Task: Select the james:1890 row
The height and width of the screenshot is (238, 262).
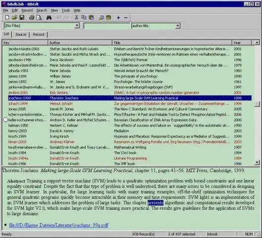Action: point(130,76)
